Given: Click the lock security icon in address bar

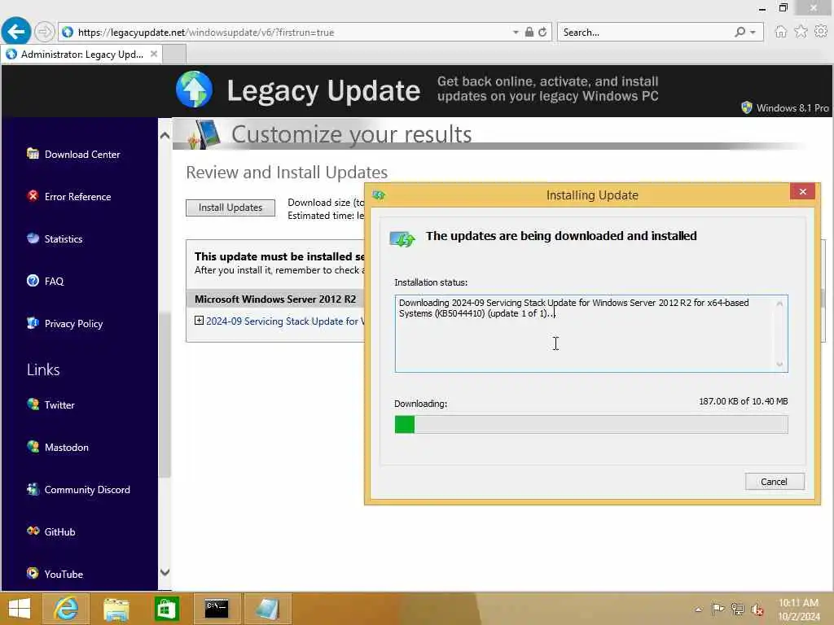Looking at the screenshot, I should coord(529,32).
